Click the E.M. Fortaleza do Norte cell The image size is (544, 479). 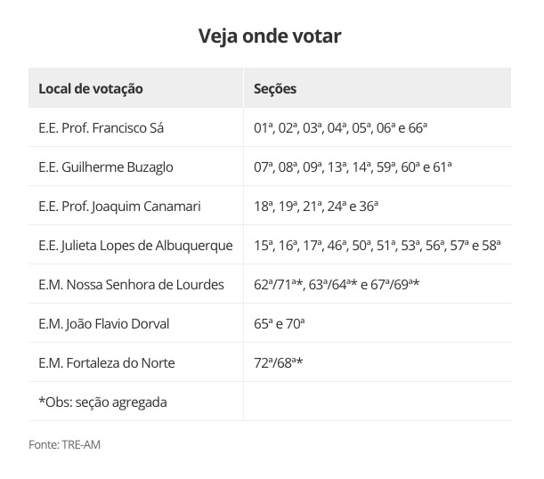pos(107,363)
